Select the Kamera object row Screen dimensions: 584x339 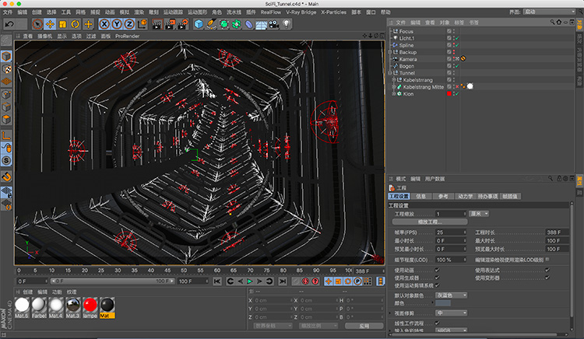tap(408, 59)
